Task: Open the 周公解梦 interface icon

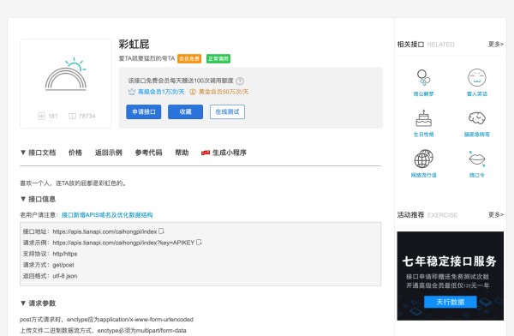Action: 423,78
